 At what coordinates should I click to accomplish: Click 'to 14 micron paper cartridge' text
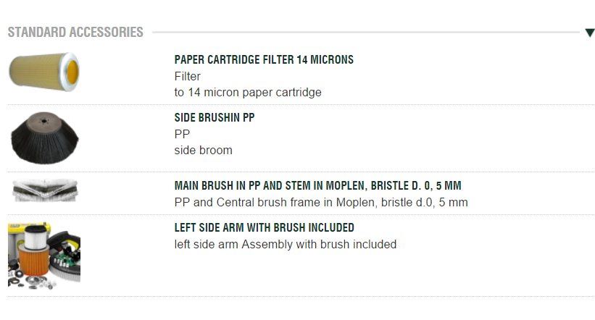pyautogui.click(x=248, y=92)
